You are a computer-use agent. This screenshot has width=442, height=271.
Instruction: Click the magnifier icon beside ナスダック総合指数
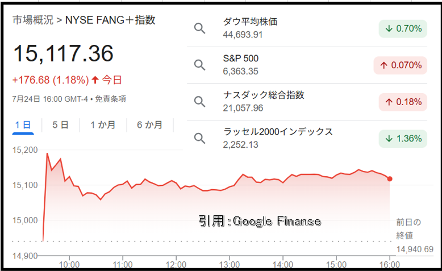pos(199,102)
